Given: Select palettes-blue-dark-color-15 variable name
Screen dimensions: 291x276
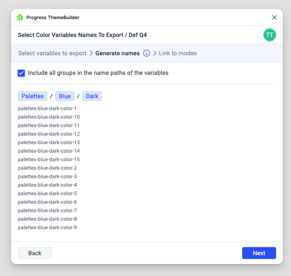Looking at the screenshot, I should (x=49, y=159).
